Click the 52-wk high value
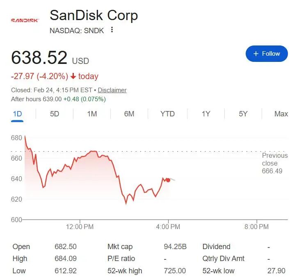Viewport: 290px width, 277px height. [175, 271]
